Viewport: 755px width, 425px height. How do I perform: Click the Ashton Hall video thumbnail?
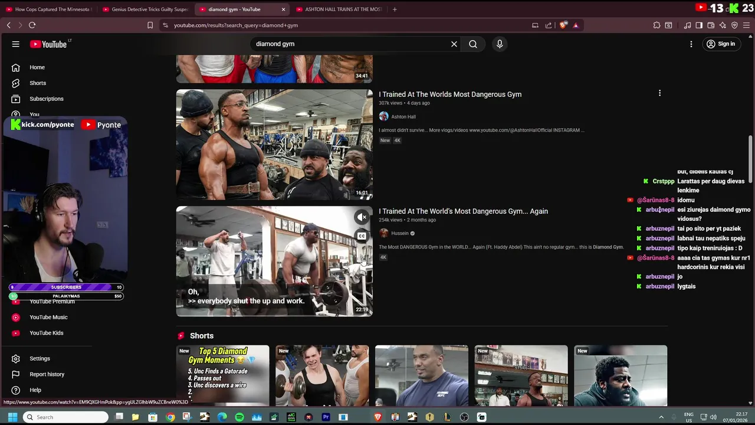point(274,145)
